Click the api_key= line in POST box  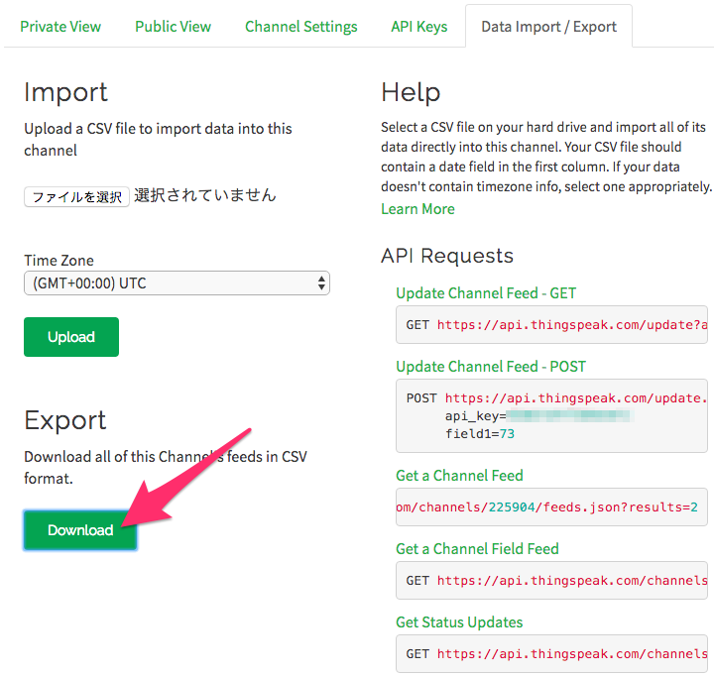539,416
